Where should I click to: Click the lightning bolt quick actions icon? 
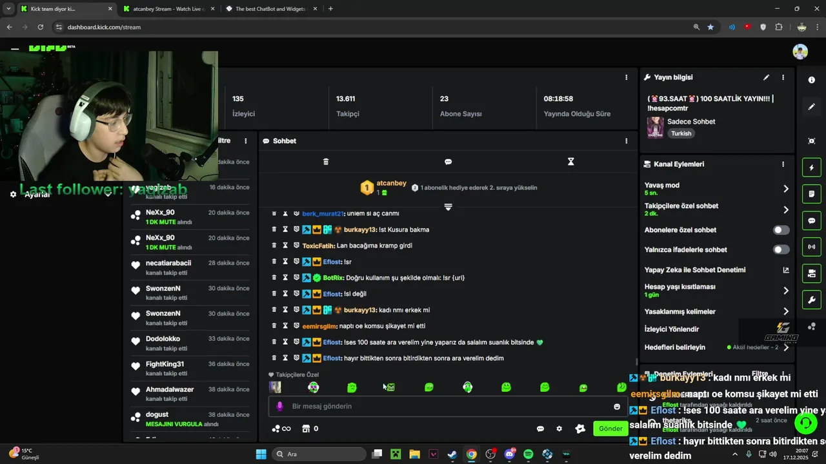(811, 168)
